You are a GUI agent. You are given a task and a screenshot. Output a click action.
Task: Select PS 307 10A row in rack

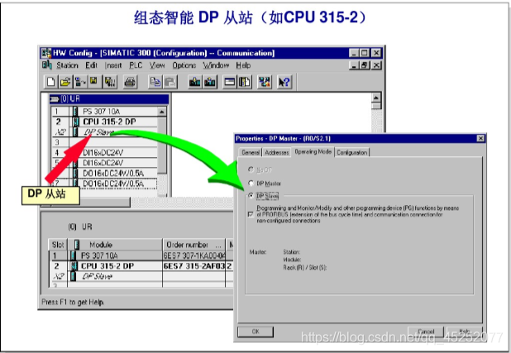click(x=105, y=112)
